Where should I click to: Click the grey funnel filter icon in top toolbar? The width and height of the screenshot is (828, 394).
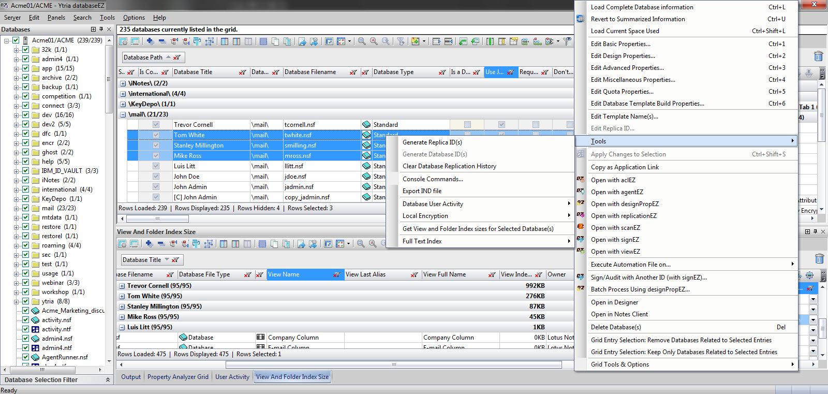[x=401, y=41]
